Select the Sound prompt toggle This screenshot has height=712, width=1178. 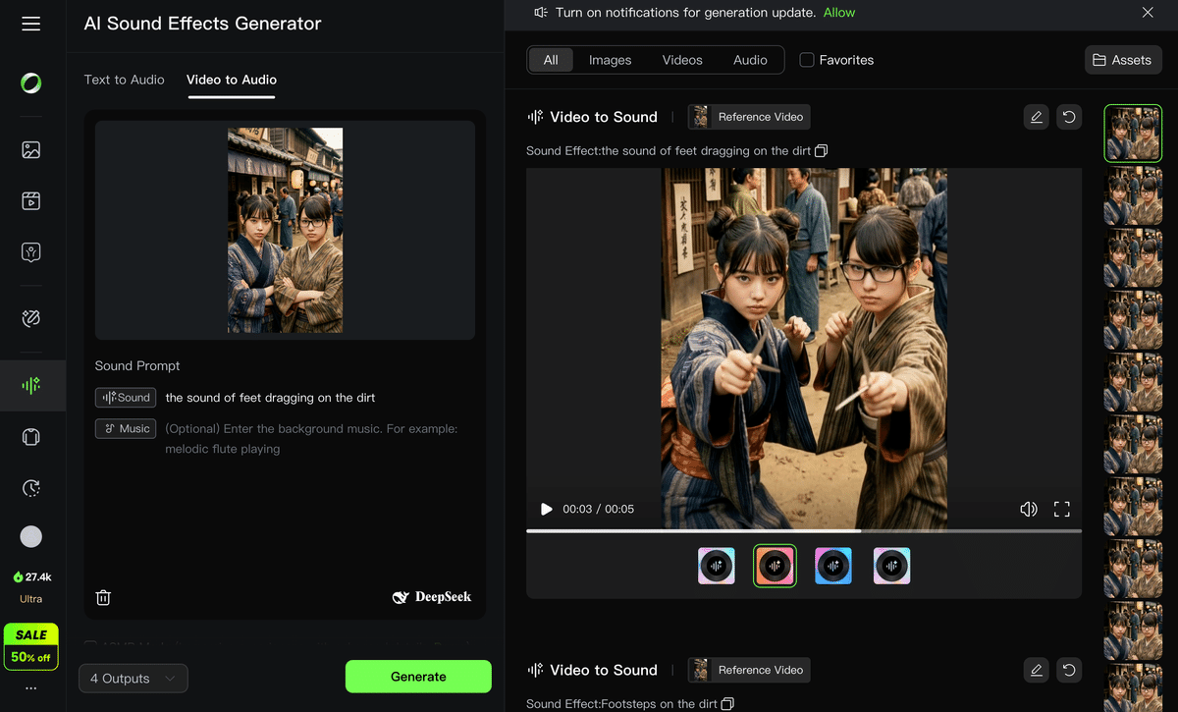click(x=126, y=398)
